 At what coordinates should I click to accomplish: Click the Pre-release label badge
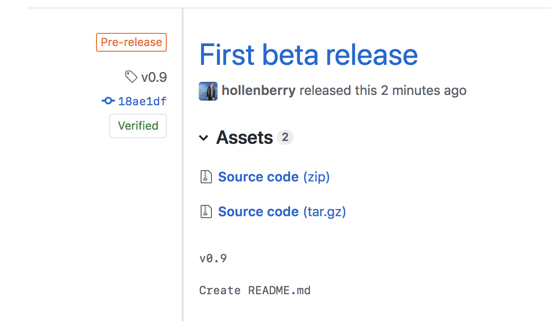(131, 42)
